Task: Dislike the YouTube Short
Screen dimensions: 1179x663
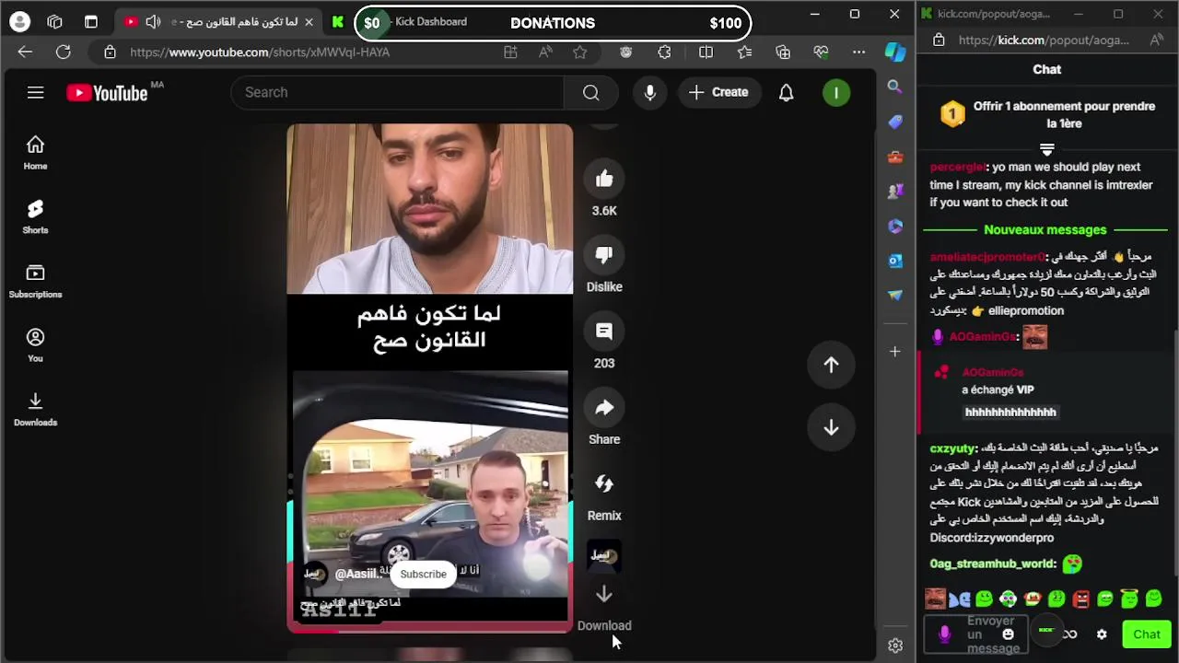Action: (604, 255)
